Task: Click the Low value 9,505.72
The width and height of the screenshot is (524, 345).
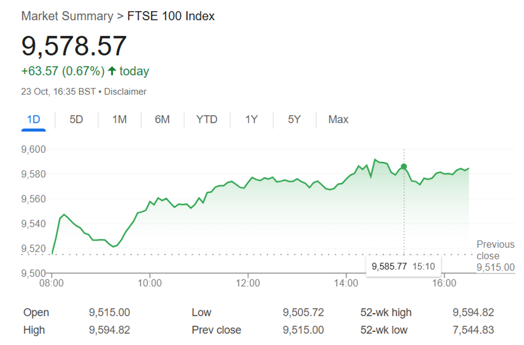Action: click(304, 312)
